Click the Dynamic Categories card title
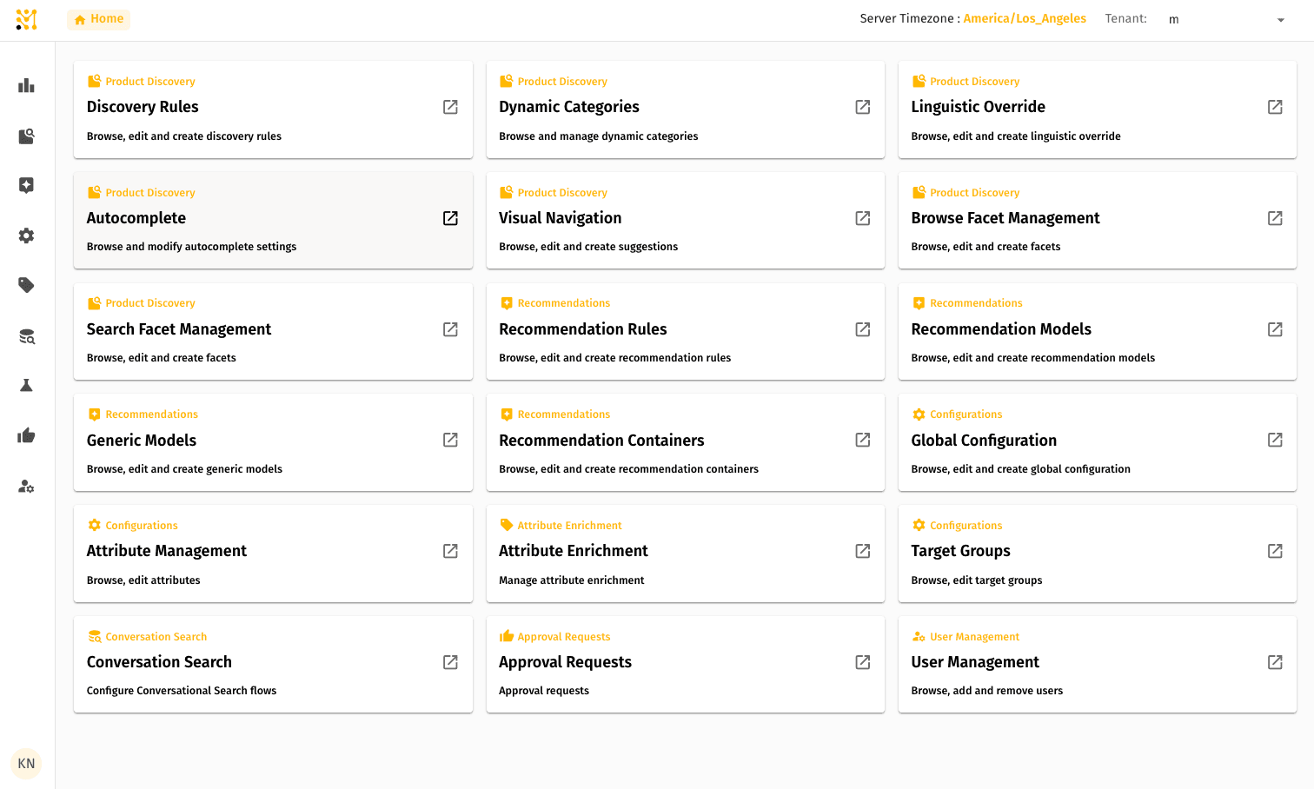Image resolution: width=1314 pixels, height=789 pixels. tap(569, 107)
